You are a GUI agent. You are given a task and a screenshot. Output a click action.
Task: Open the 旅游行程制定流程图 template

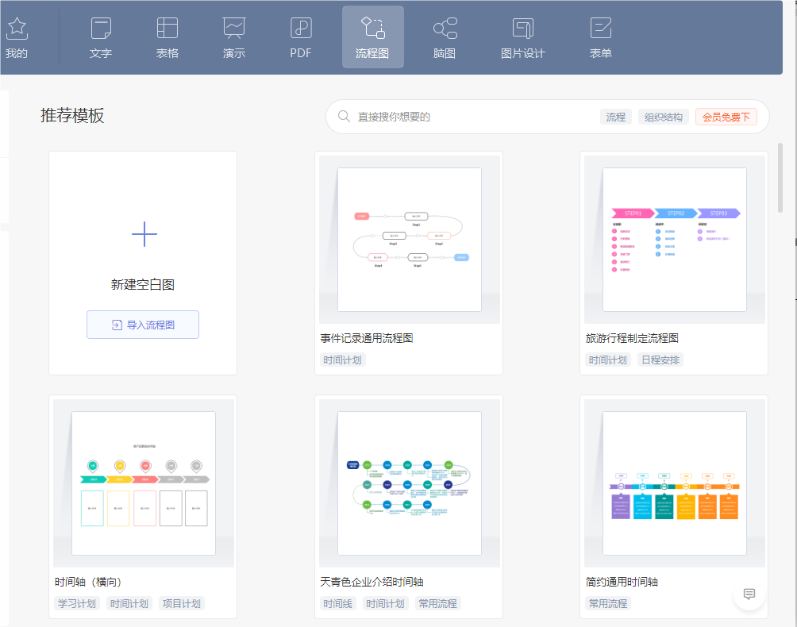coord(673,240)
